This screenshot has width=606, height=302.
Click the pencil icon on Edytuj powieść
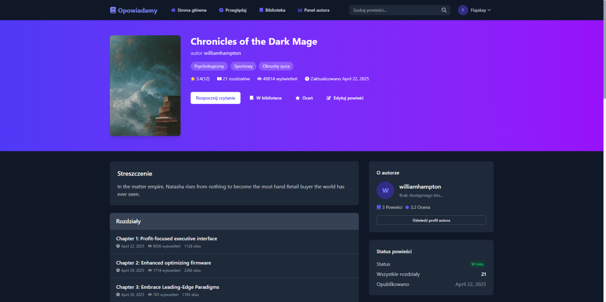329,98
